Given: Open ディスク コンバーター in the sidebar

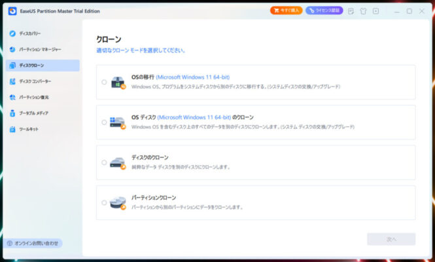Looking at the screenshot, I should [x=43, y=81].
